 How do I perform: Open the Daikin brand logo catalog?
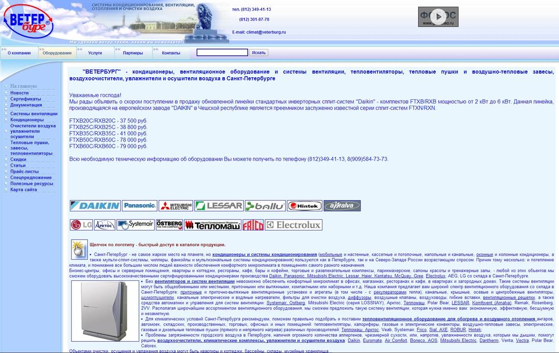coord(95,205)
